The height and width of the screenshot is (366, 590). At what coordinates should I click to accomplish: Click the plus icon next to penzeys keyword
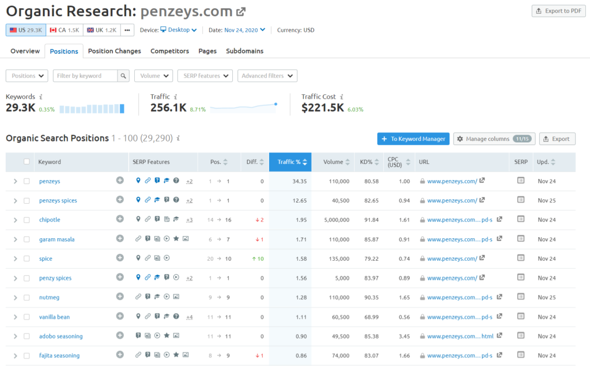120,181
